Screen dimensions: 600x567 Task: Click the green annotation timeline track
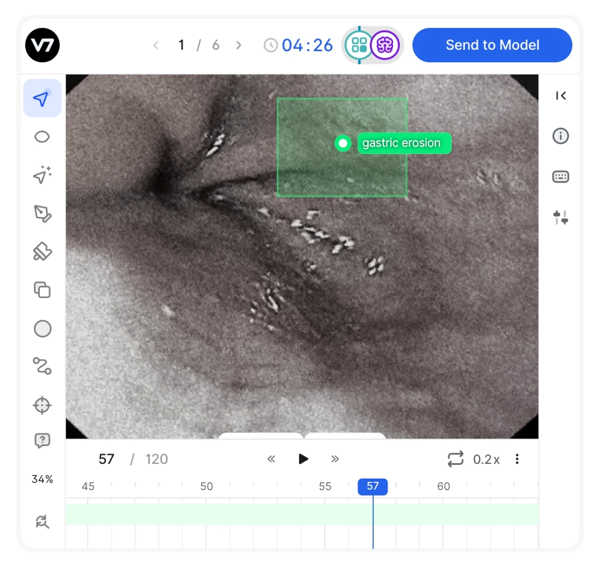[x=302, y=515]
